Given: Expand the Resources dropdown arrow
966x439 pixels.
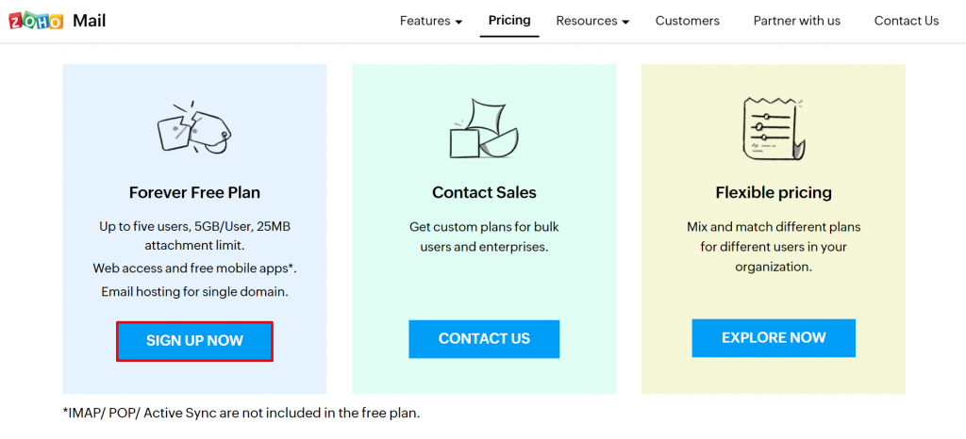Looking at the screenshot, I should 625,22.
